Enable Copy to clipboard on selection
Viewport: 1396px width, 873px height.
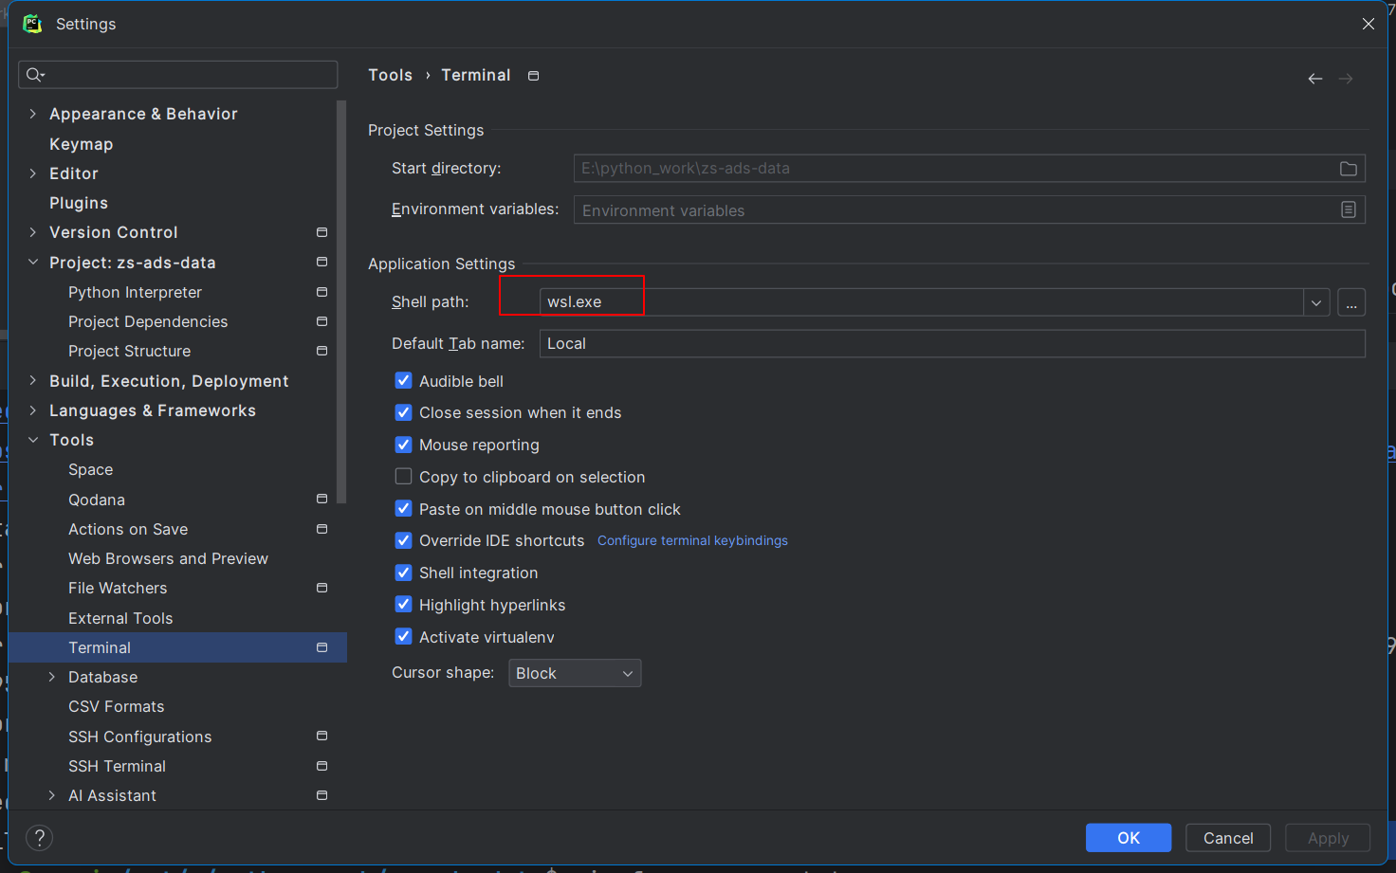[403, 477]
